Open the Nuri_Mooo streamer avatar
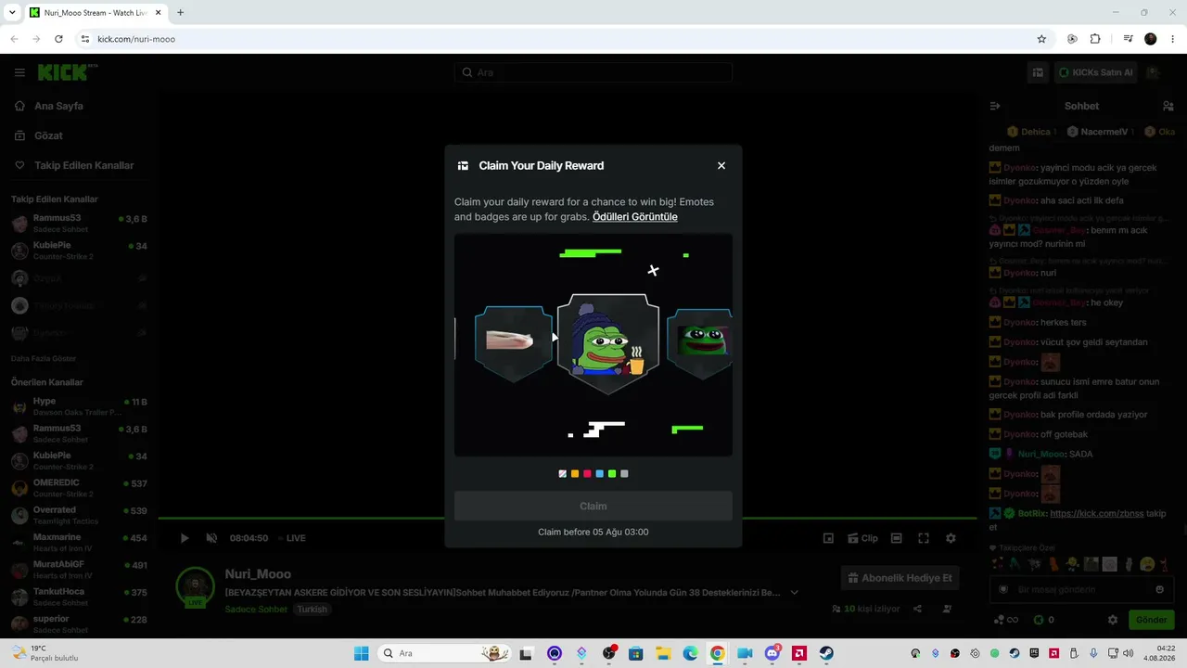 [196, 587]
